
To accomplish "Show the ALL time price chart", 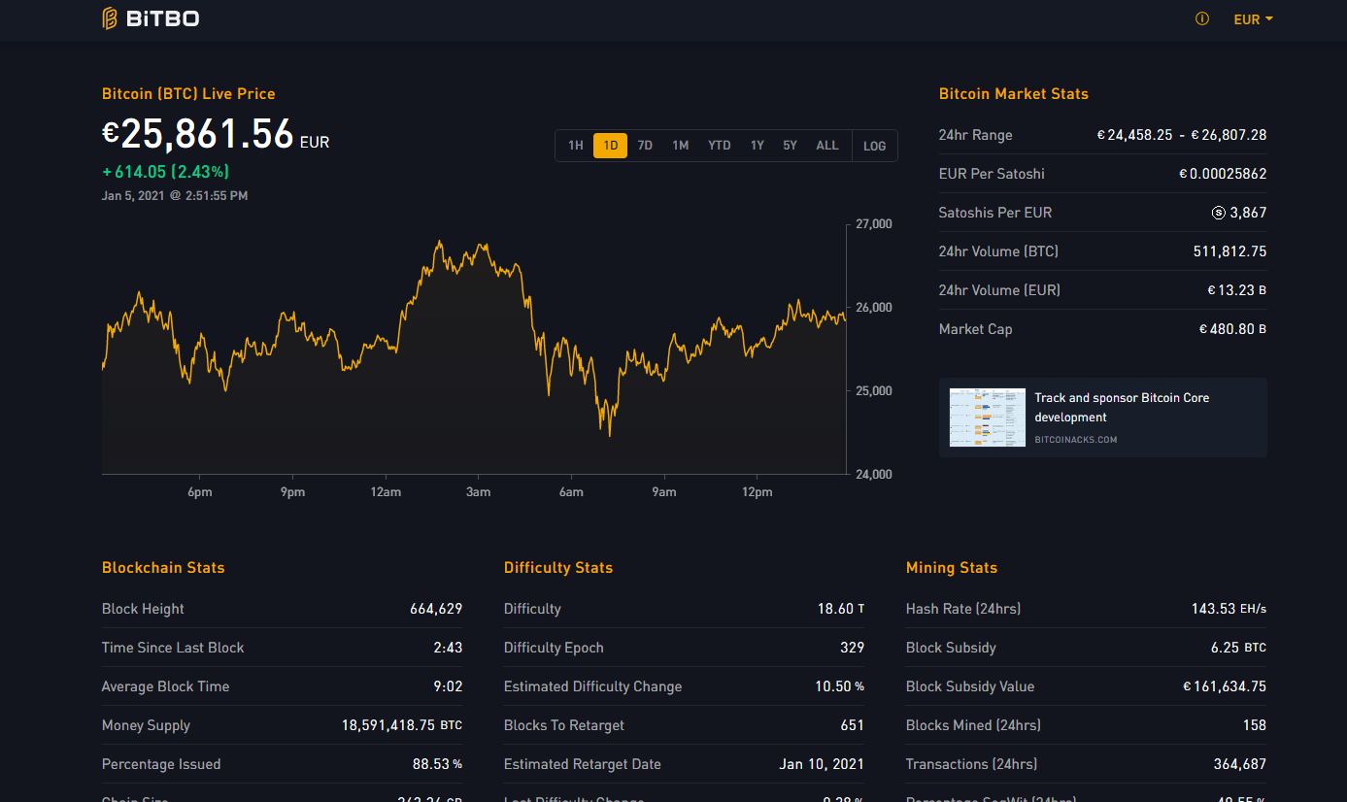I will (x=826, y=146).
